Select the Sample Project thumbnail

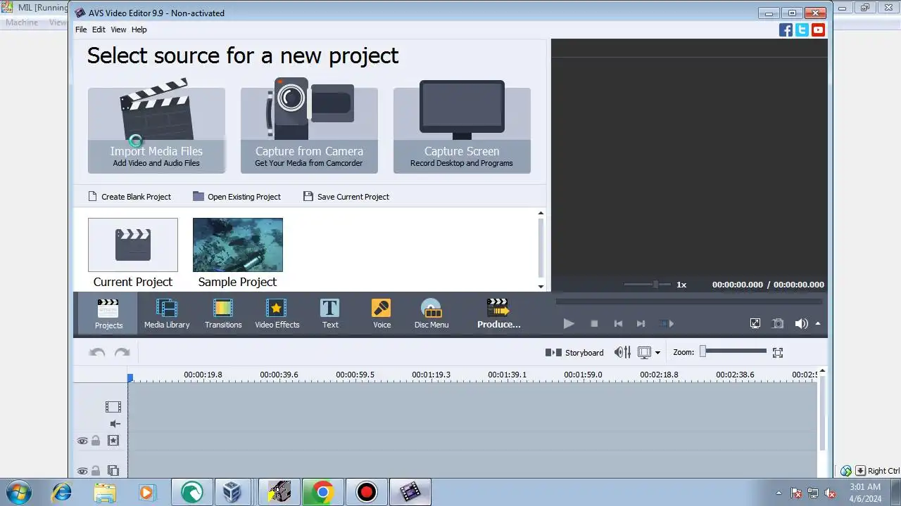[238, 245]
